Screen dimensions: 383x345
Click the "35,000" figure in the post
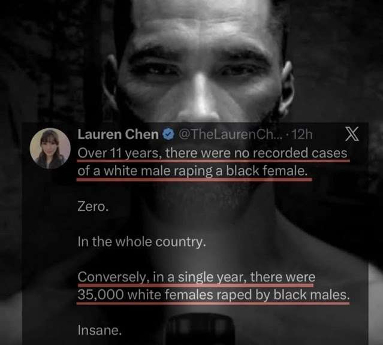coord(101,295)
